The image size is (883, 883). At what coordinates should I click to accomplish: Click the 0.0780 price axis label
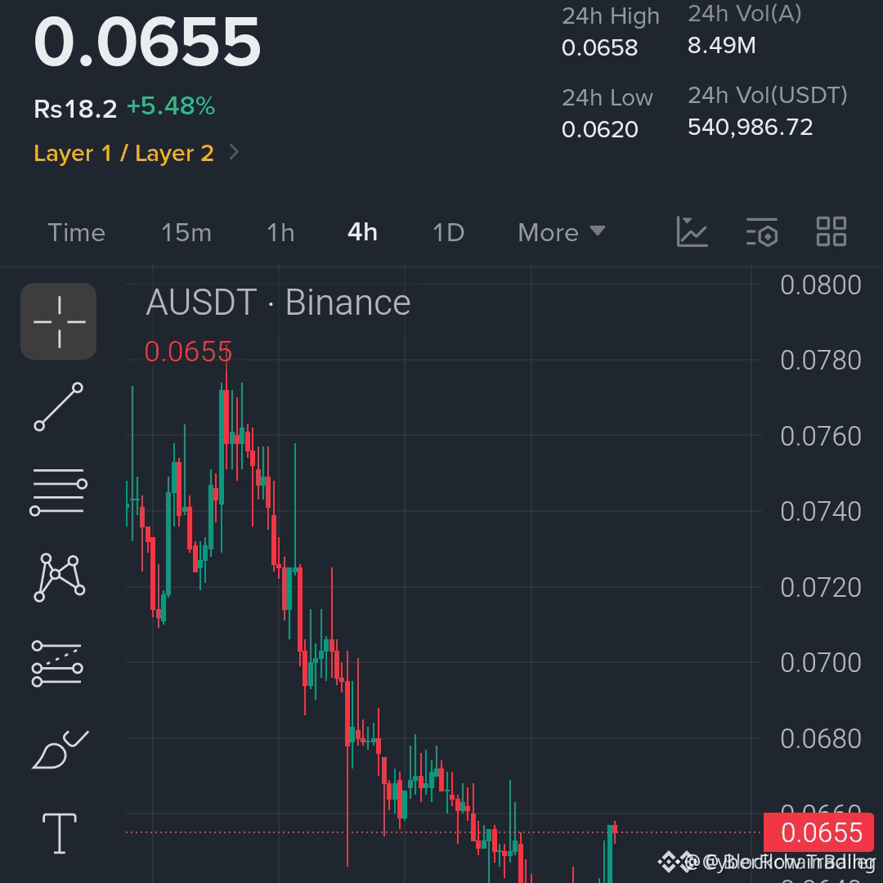[821, 361]
